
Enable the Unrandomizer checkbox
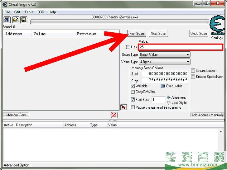click(x=193, y=71)
